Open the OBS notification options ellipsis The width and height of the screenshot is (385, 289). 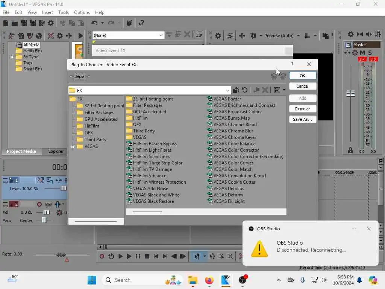[354, 229]
